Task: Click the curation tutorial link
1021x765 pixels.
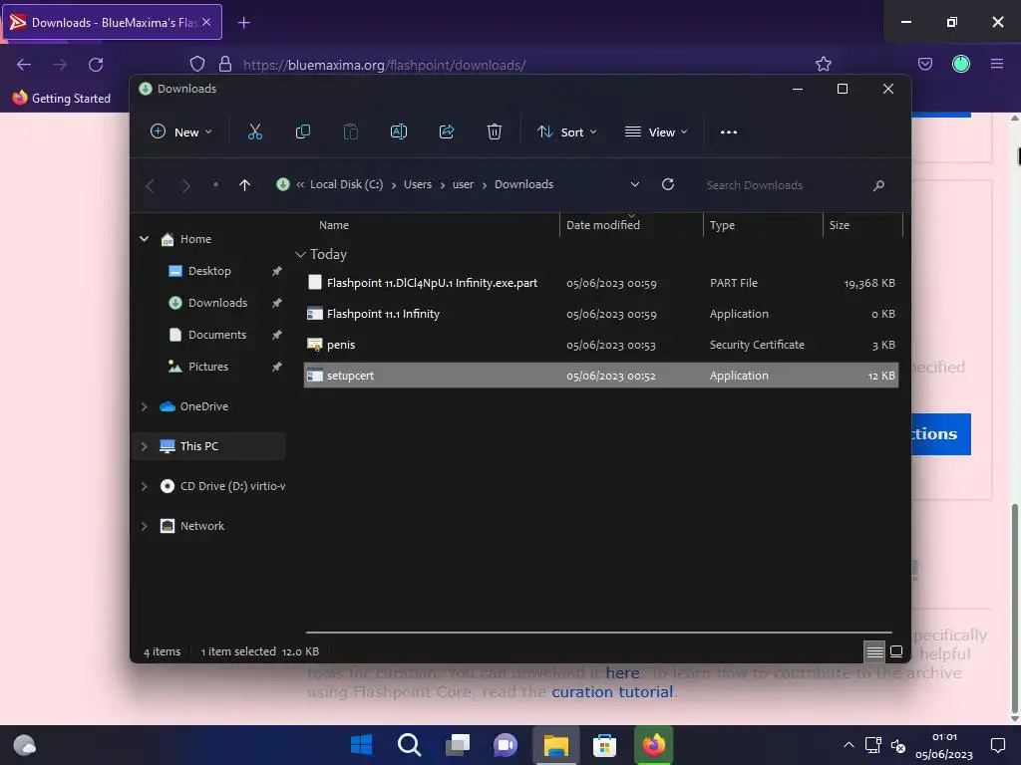Action: tap(612, 692)
